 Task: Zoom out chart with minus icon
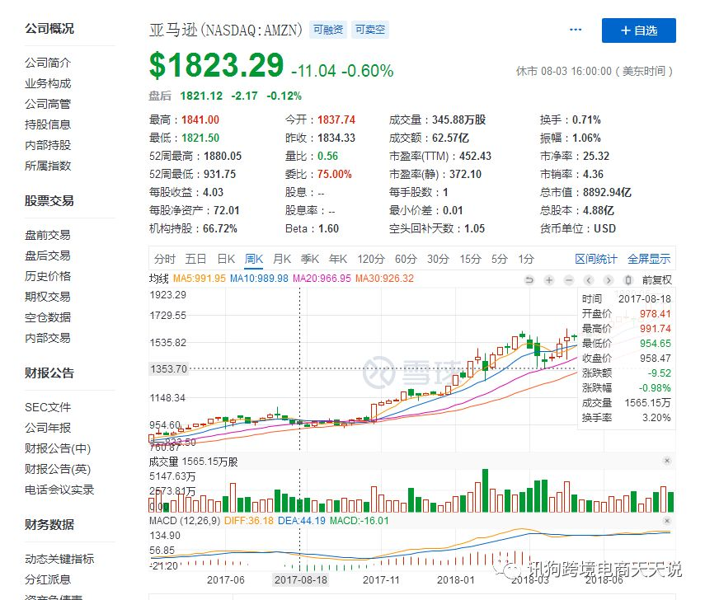point(569,280)
